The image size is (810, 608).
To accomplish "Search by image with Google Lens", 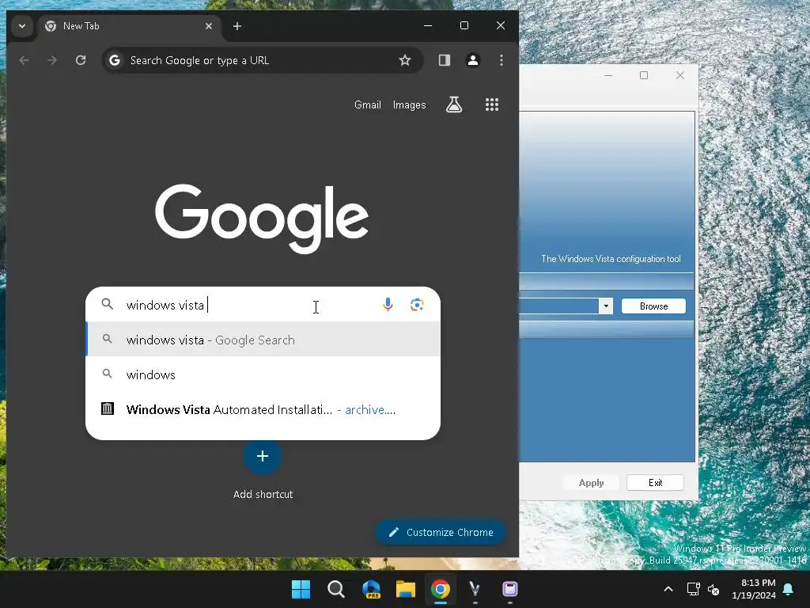I will [418, 305].
